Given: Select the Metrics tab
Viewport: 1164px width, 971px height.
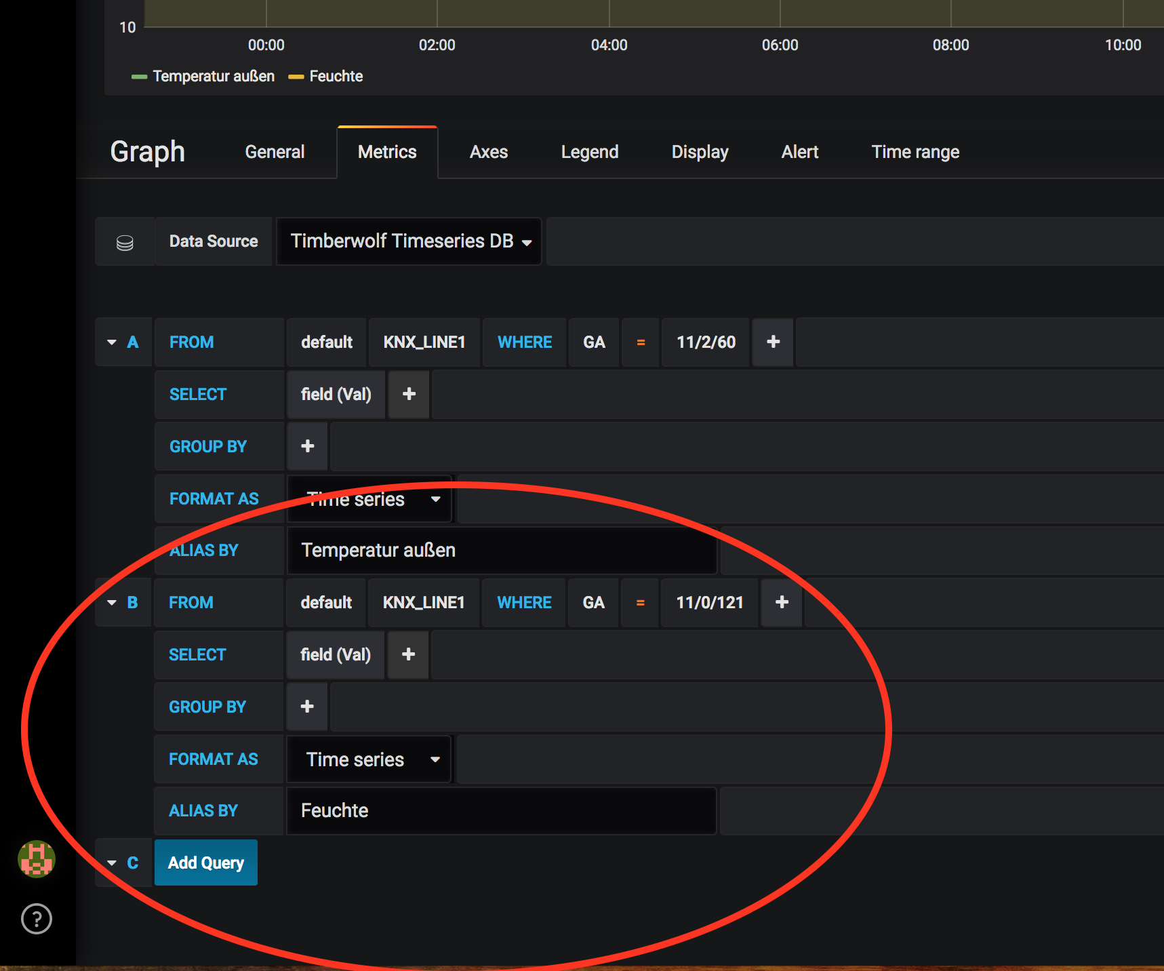Looking at the screenshot, I should tap(387, 152).
